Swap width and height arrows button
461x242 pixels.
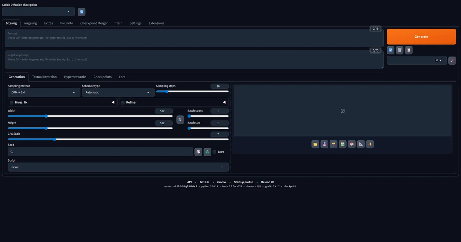click(180, 119)
